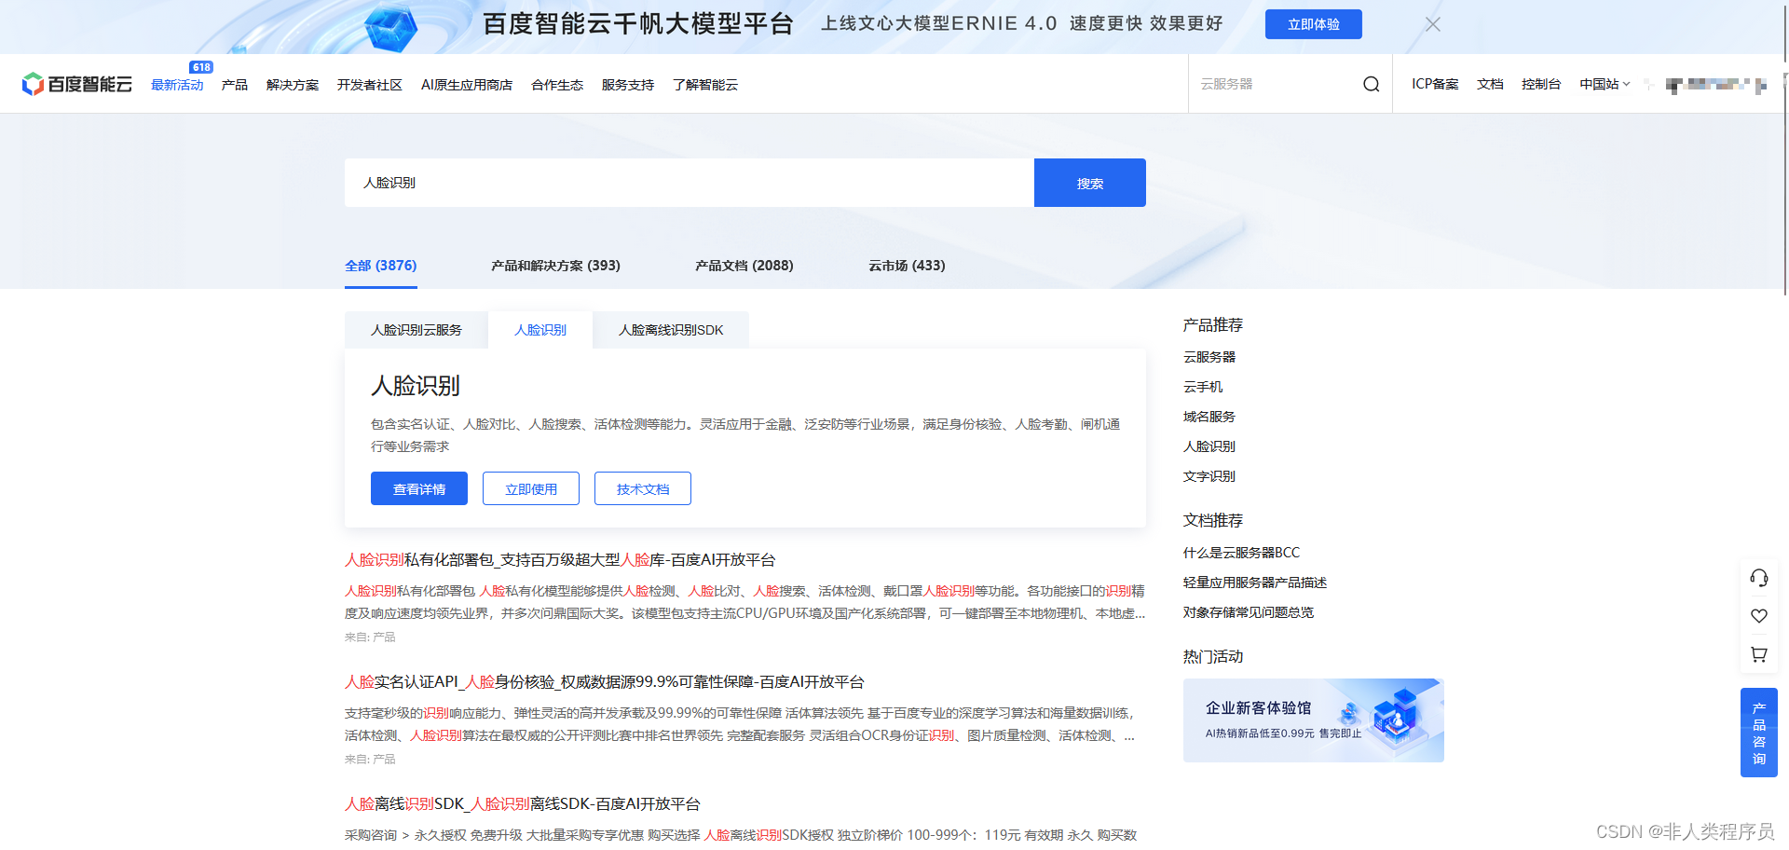Image resolution: width=1789 pixels, height=850 pixels.
Task: Expand the 中国站 region dropdown
Action: [x=1605, y=84]
